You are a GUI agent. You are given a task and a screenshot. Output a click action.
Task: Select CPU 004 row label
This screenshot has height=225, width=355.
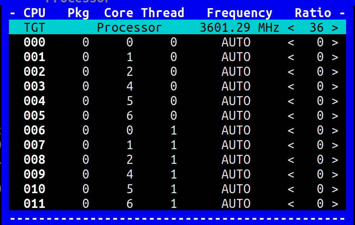click(35, 101)
